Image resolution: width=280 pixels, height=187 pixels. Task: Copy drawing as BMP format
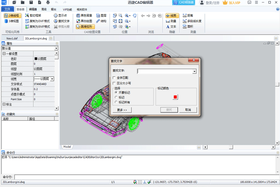37,27
